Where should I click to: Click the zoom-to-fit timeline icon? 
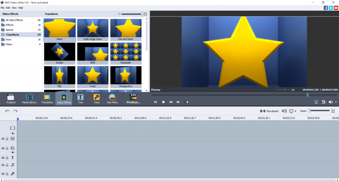tap(333, 111)
